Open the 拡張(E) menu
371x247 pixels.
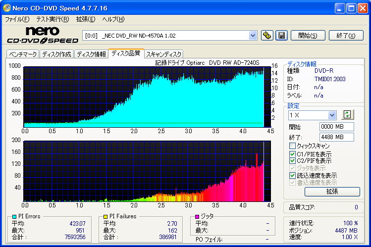click(x=86, y=19)
